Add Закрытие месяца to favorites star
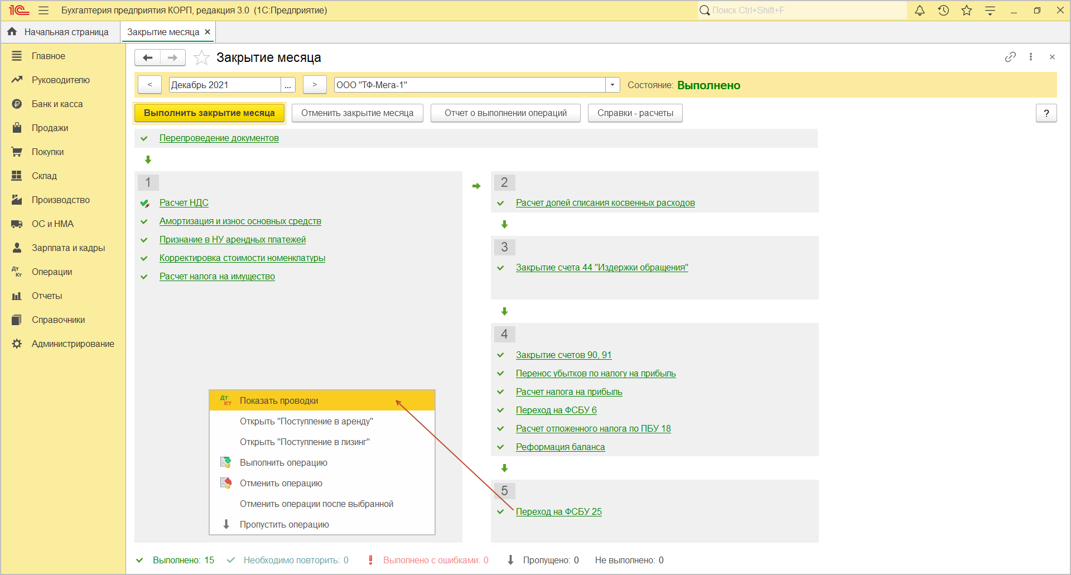 pyautogui.click(x=201, y=57)
